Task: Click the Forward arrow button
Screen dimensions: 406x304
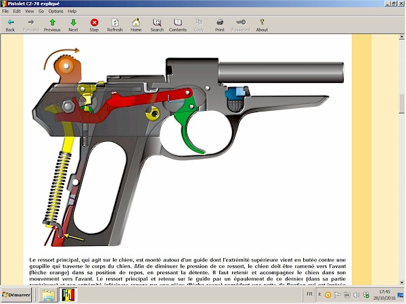Action: [x=31, y=25]
